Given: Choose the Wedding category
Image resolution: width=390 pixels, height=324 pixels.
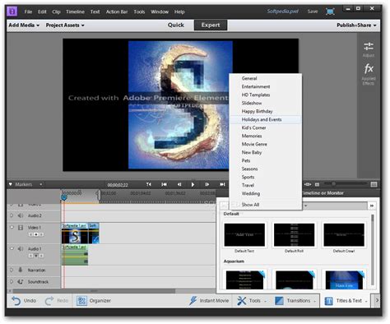Looking at the screenshot, I should pyautogui.click(x=265, y=193).
